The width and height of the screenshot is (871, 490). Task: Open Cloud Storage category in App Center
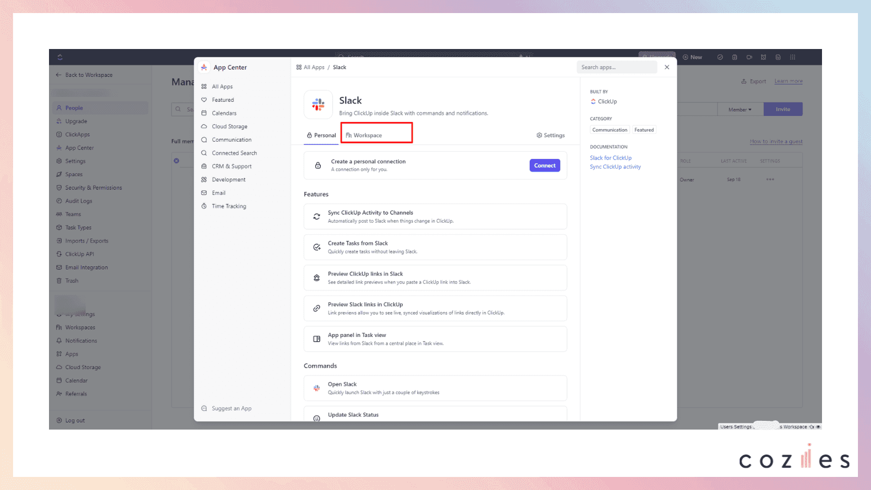224,126
